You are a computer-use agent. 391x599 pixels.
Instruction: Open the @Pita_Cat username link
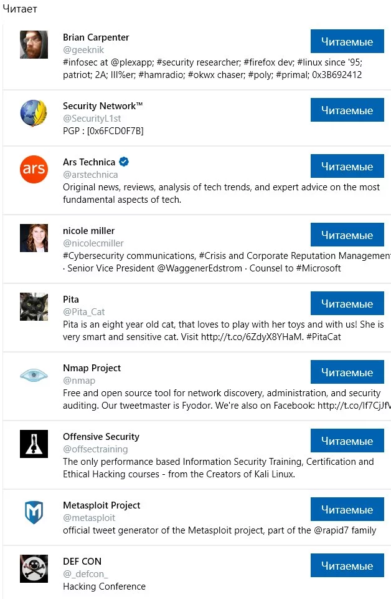coord(85,312)
